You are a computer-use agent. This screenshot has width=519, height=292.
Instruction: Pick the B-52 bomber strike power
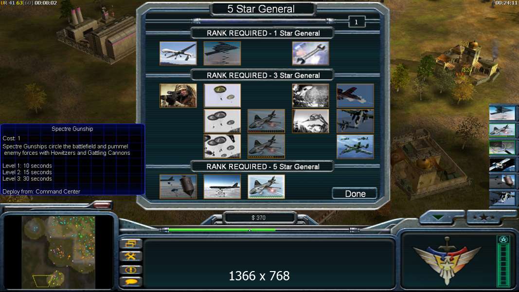click(222, 187)
